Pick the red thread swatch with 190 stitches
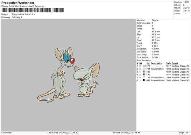This screenshot has height=135, width=191. pos(144,75)
